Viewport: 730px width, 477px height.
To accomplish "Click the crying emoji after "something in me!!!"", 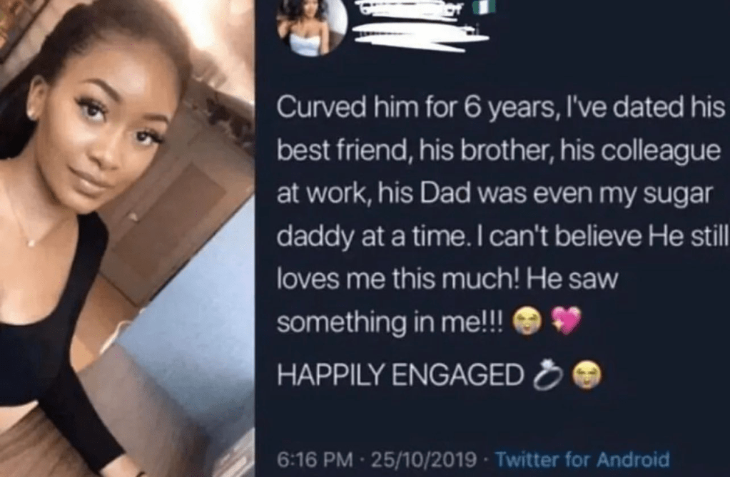I will [x=527, y=321].
